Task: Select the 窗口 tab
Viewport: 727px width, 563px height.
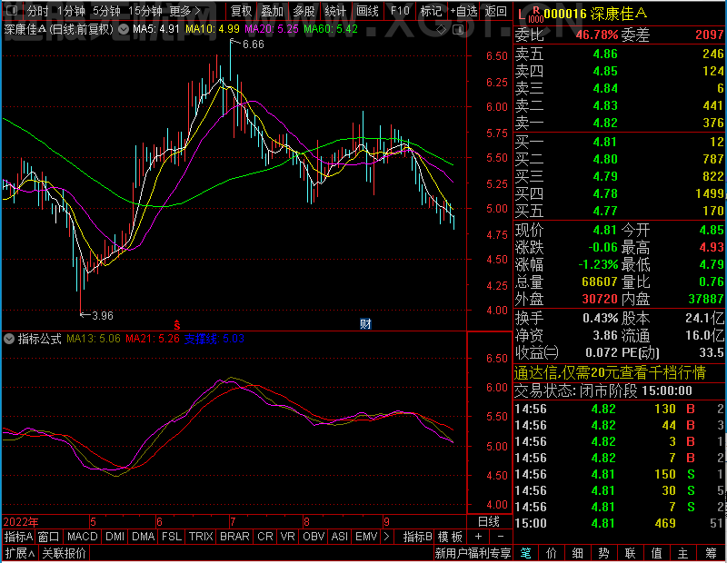Action: coord(49,537)
